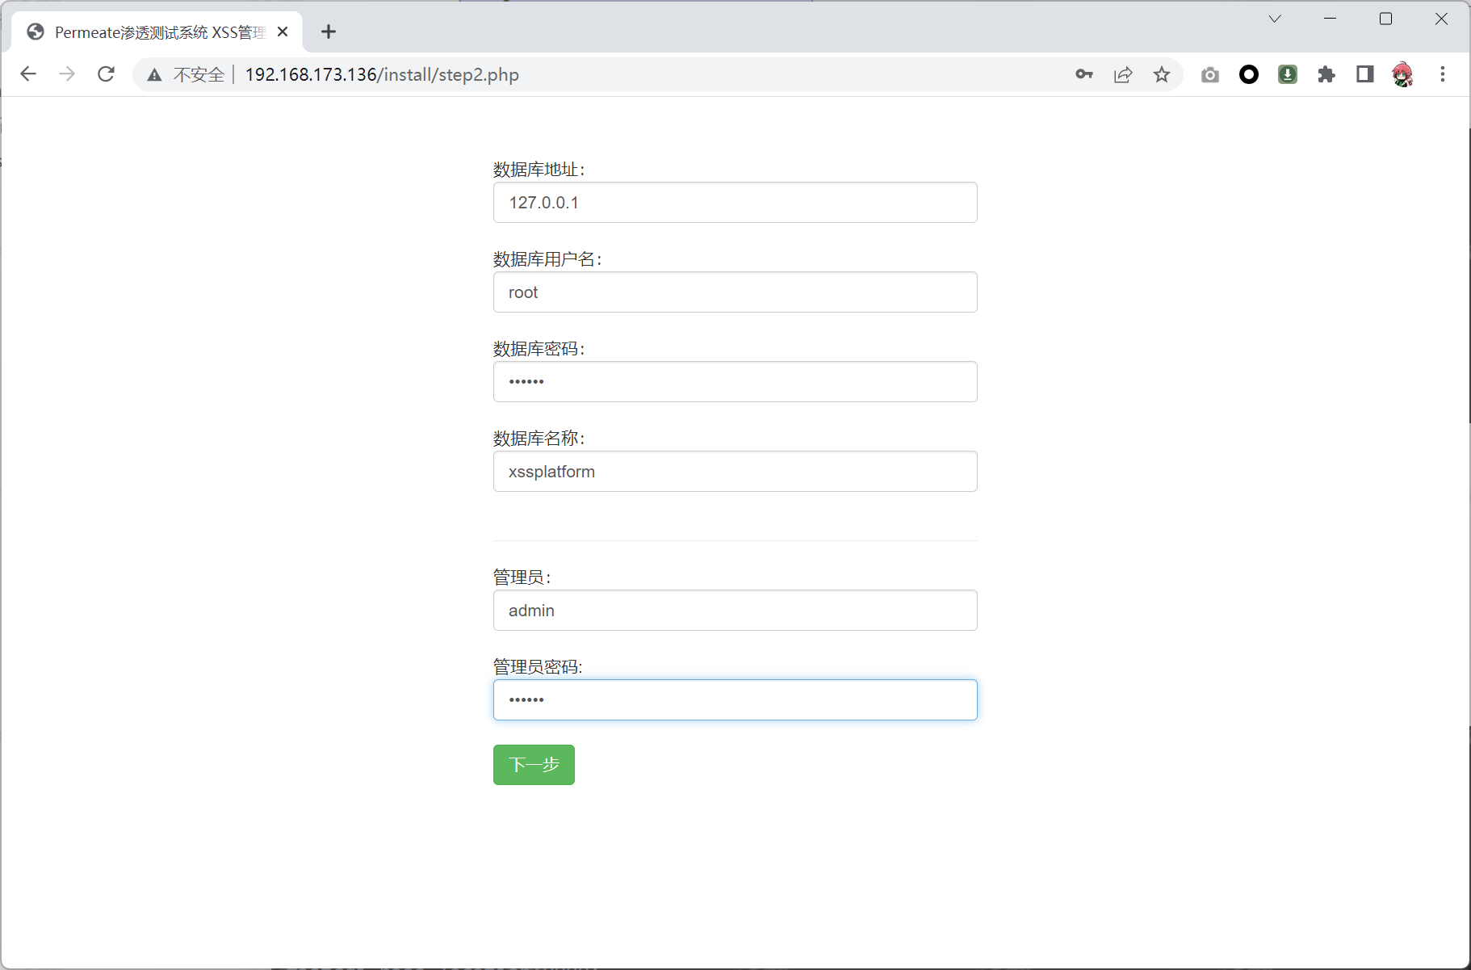Click the 管理员 admin username field
This screenshot has height=970, width=1471.
[735, 611]
